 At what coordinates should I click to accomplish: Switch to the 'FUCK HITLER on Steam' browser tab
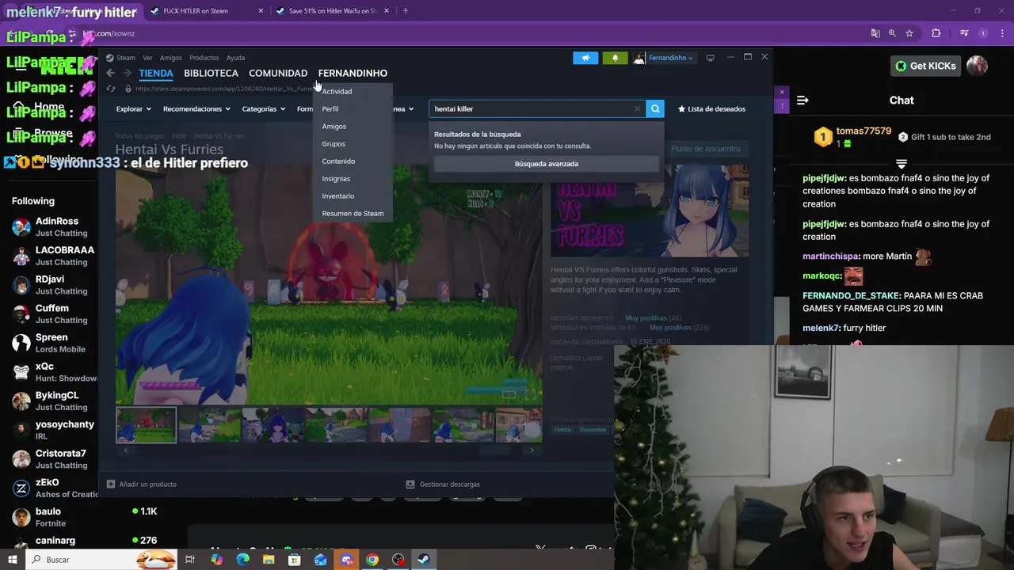(208, 11)
